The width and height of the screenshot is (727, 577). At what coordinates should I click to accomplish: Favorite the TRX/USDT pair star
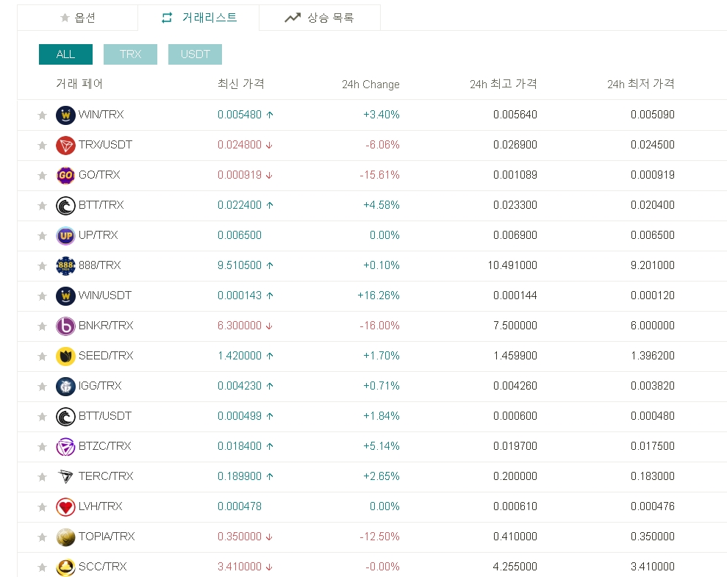tap(42, 145)
